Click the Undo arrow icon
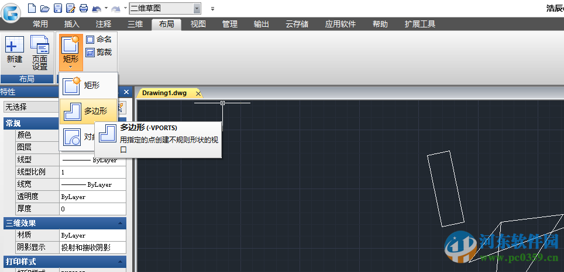Image resolution: width=564 pixels, height=272 pixels. point(97,8)
